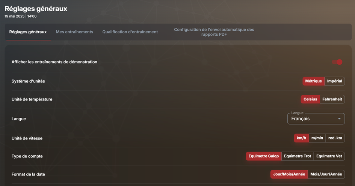Viewport: 355px width, 186px height.
Task: Click the Réglages généraux page title
Action: (36, 9)
